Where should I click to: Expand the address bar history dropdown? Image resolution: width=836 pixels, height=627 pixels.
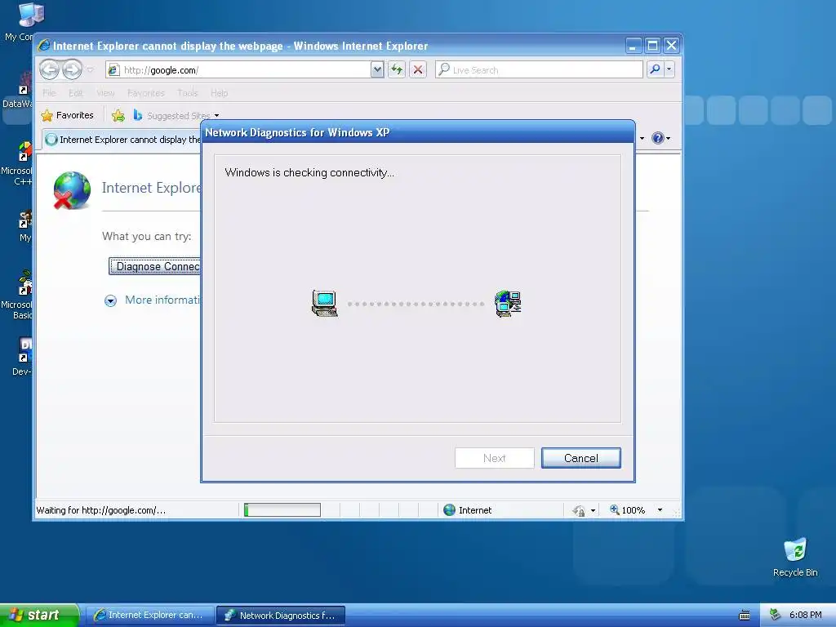377,70
